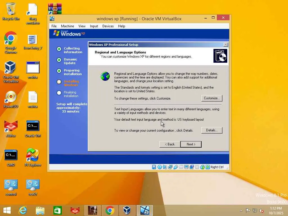Select the Google Chrome desktop shortcut
The width and height of the screenshot is (288, 216).
point(11,43)
